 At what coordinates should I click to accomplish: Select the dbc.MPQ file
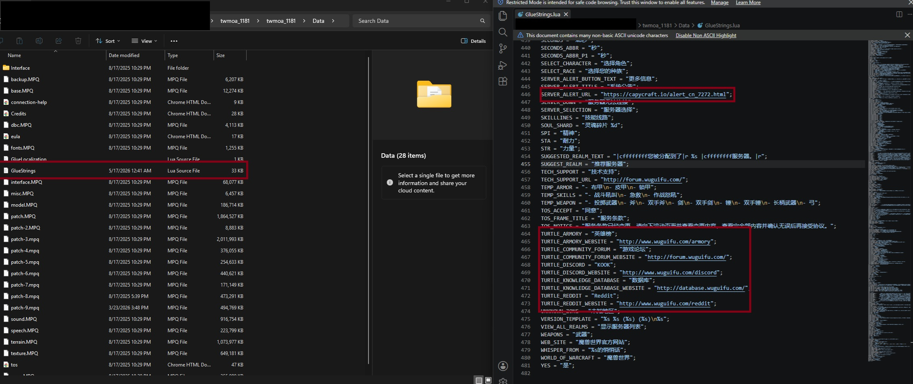123,125
